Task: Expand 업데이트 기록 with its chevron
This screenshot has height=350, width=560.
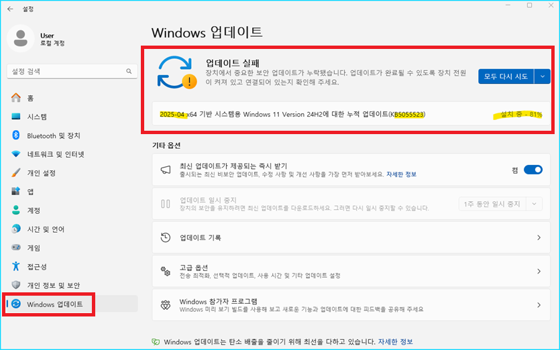Action: pyautogui.click(x=539, y=237)
